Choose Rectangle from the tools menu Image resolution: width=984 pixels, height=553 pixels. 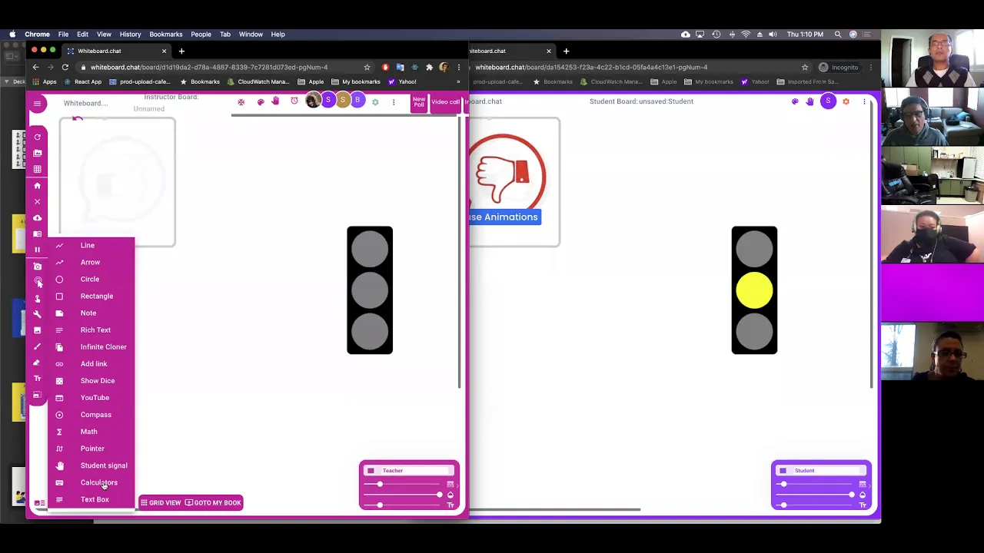91,296
